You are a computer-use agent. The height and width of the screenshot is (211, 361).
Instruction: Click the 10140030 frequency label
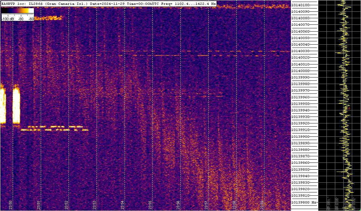pos(300,51)
